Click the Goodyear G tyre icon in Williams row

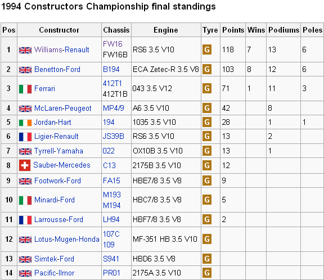coord(207,49)
